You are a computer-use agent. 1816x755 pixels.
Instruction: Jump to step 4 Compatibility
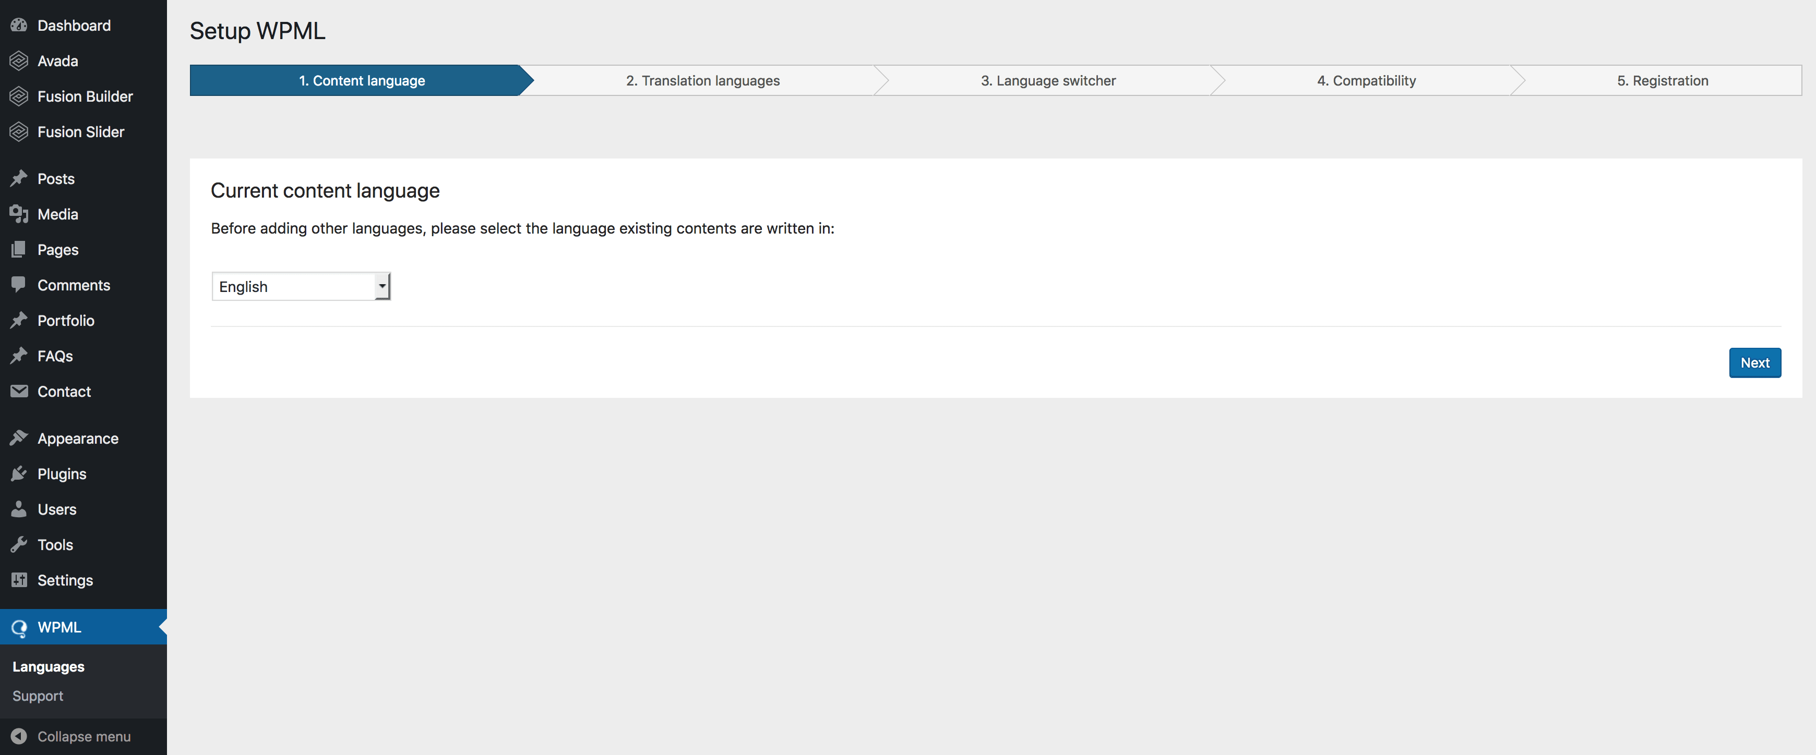[1366, 80]
